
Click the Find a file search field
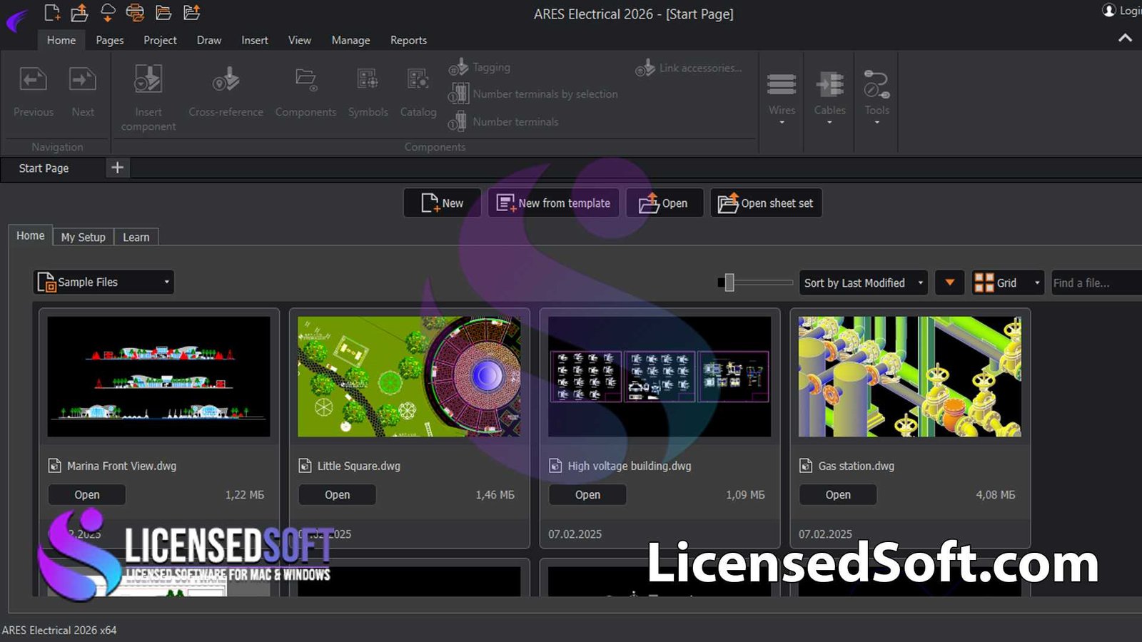1096,282
